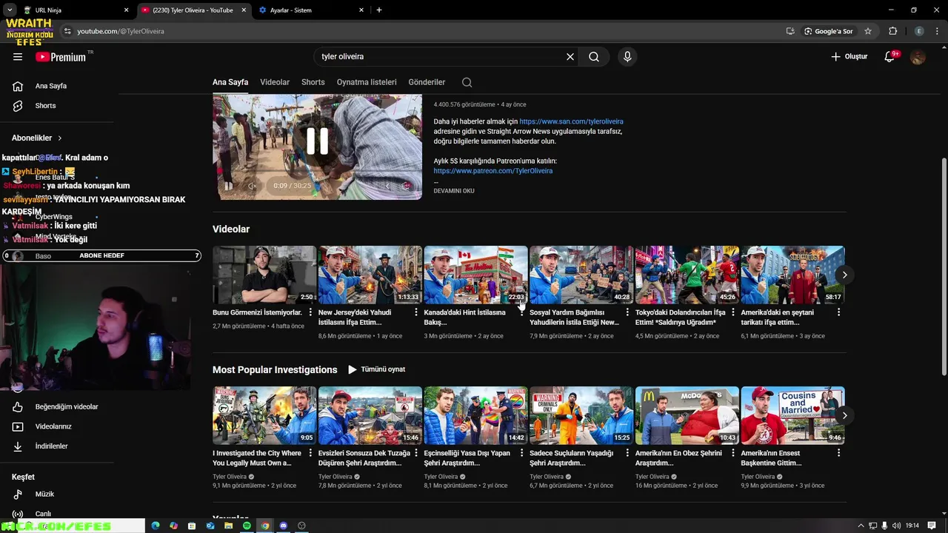Image resolution: width=948 pixels, height=533 pixels.
Task: Close the Tyler Oliveira YouTube browser tab
Action: [x=244, y=10]
